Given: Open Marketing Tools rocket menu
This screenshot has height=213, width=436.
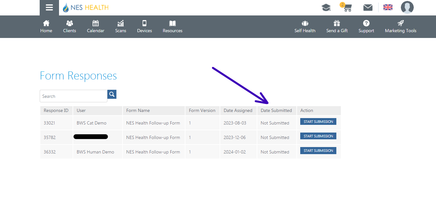Looking at the screenshot, I should (401, 26).
